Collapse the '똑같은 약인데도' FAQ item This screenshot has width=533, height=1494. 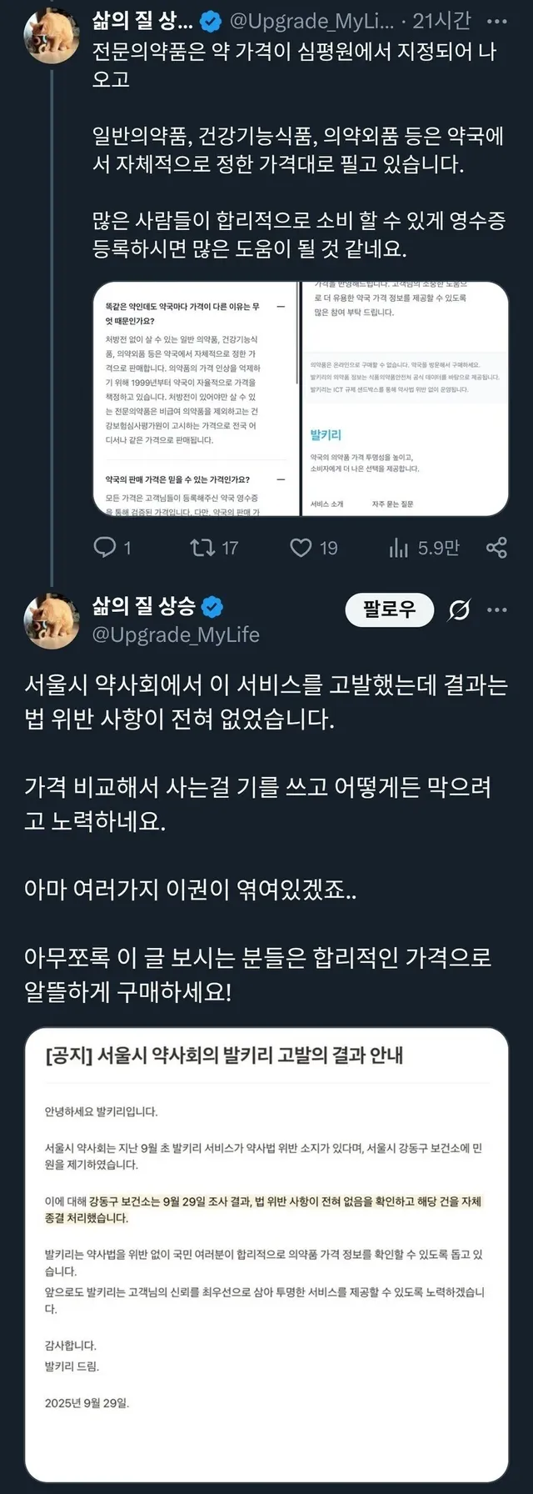(281, 307)
